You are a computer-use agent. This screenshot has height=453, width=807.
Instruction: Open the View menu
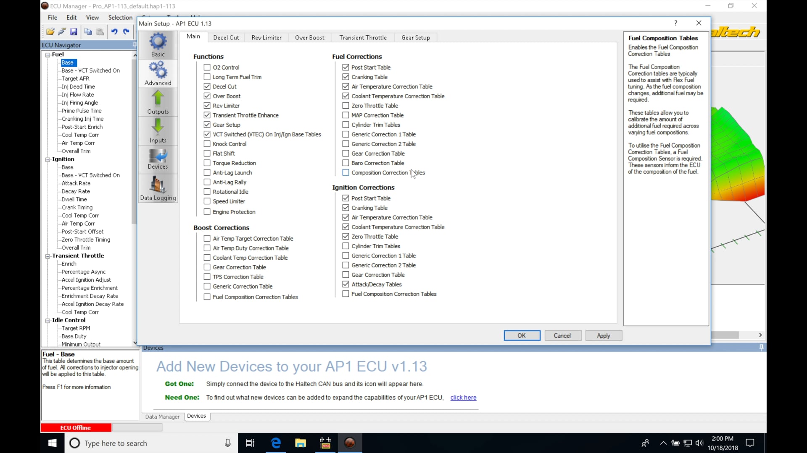(x=92, y=17)
